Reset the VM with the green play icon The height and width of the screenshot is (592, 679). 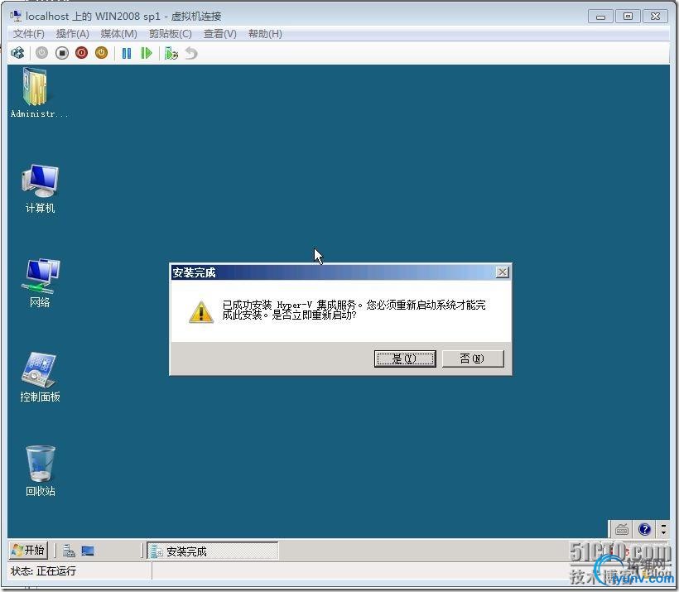click(147, 53)
